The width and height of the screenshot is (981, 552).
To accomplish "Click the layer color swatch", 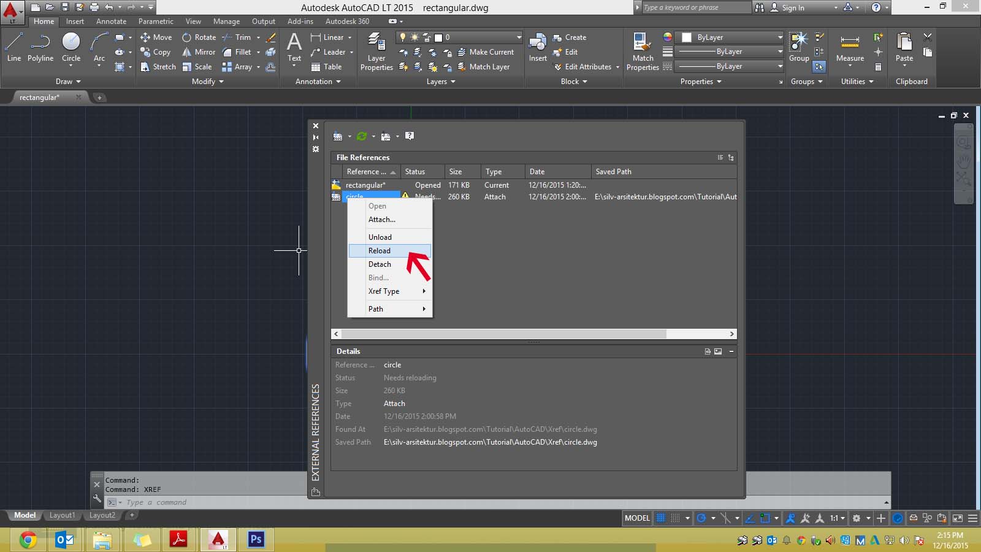I will [438, 37].
